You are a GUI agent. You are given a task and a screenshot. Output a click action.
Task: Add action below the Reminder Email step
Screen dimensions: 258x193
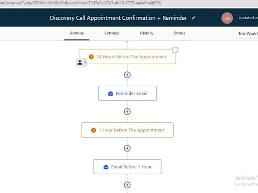coord(127,112)
